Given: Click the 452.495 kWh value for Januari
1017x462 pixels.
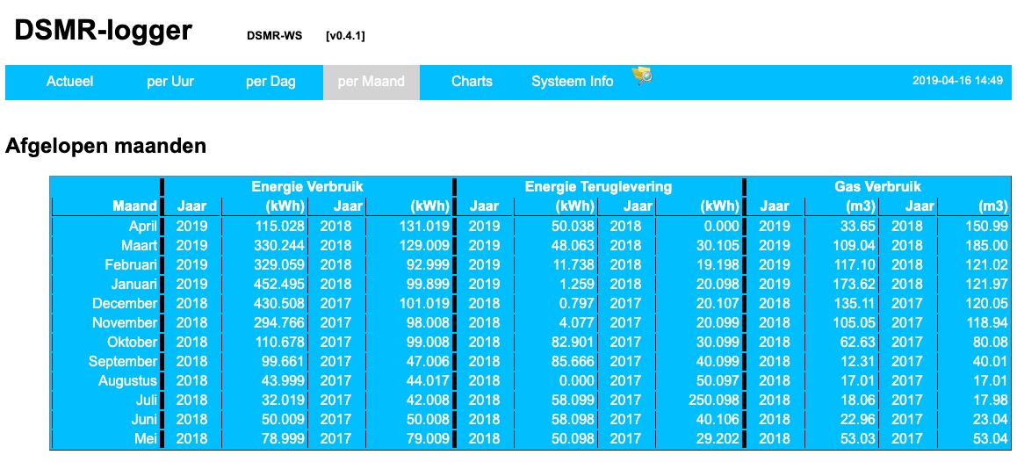Looking at the screenshot, I should click(x=278, y=284).
